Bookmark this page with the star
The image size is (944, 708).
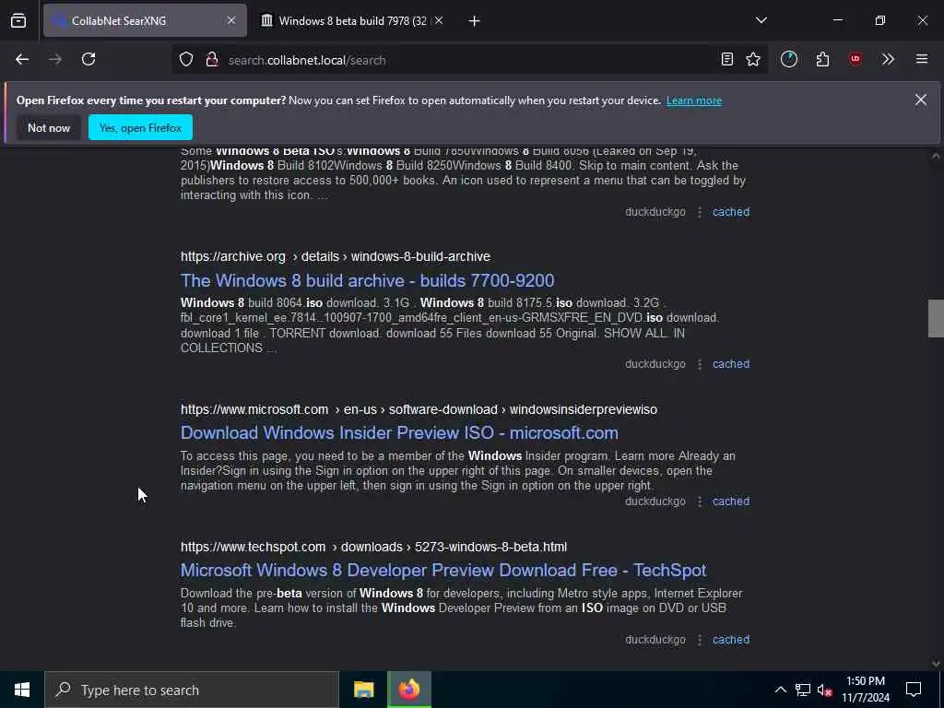(x=753, y=60)
